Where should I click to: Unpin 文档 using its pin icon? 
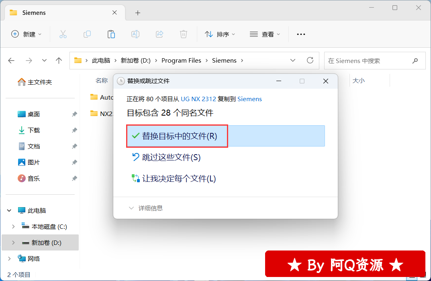coord(74,147)
